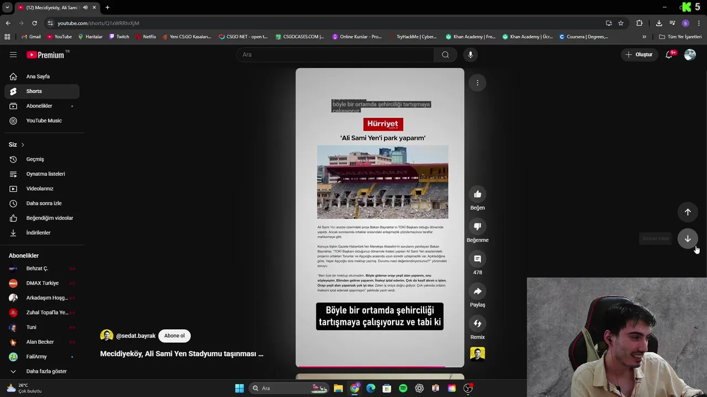Image resolution: width=707 pixels, height=397 pixels.
Task: Click the Oluştur create button
Action: point(639,55)
